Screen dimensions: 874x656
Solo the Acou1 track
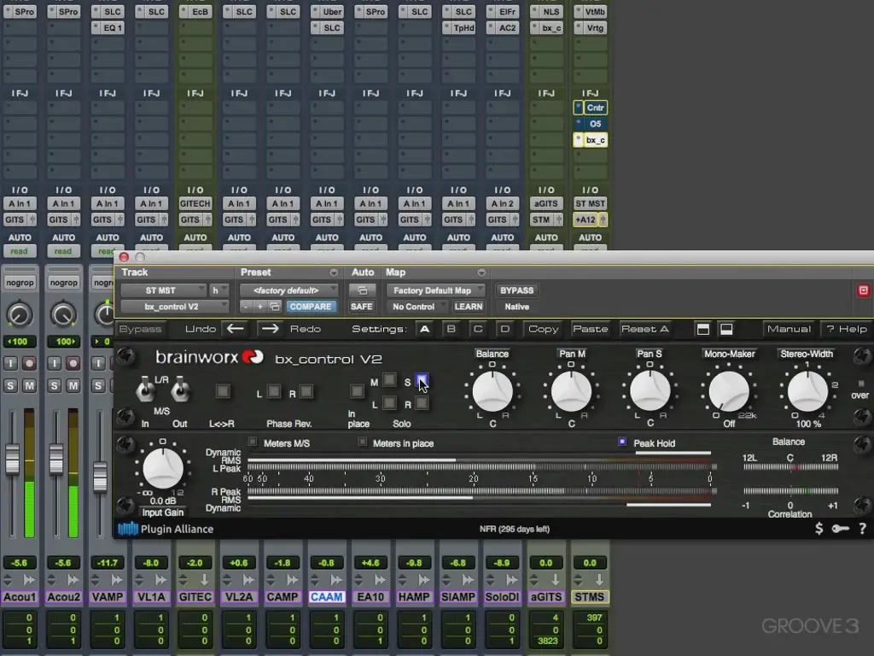(10, 385)
